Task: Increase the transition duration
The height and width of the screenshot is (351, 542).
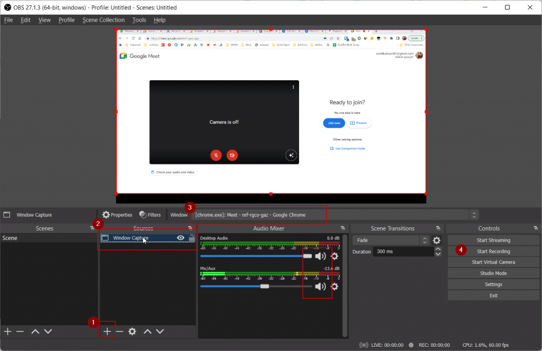Action: click(438, 249)
